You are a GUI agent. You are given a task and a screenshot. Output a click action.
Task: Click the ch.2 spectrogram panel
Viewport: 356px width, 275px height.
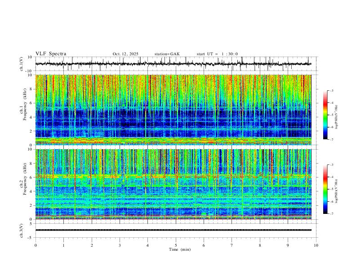click(173, 184)
